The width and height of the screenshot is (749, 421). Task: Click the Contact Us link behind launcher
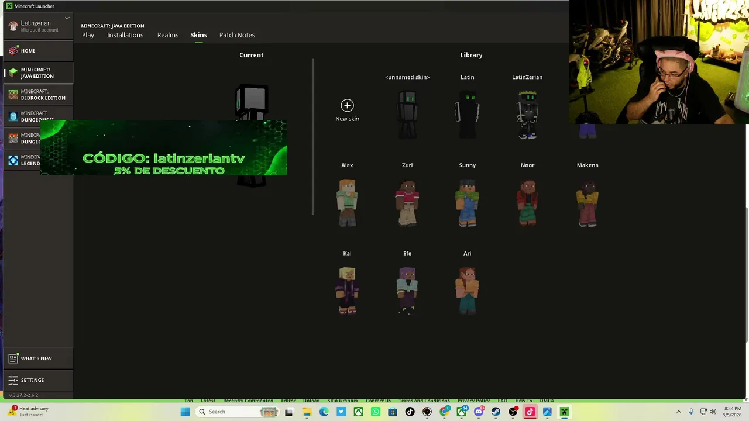point(378,401)
